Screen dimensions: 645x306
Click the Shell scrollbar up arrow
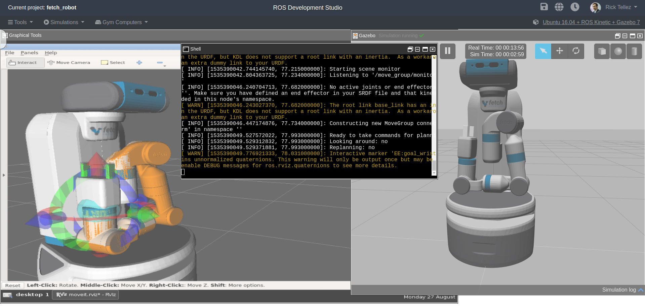pyautogui.click(x=434, y=57)
